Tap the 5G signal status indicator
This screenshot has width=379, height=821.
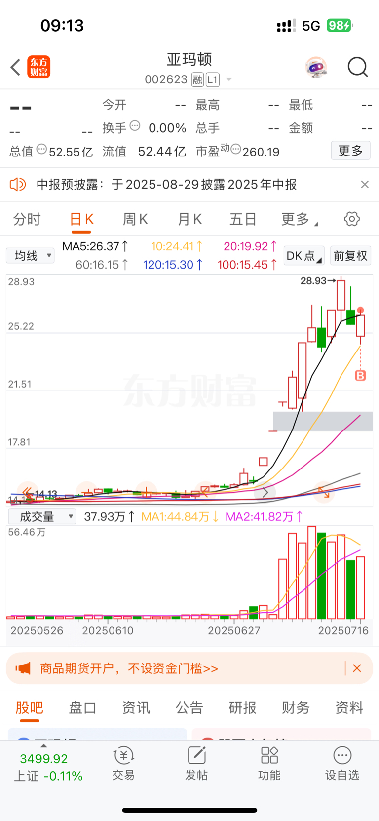pos(311,26)
